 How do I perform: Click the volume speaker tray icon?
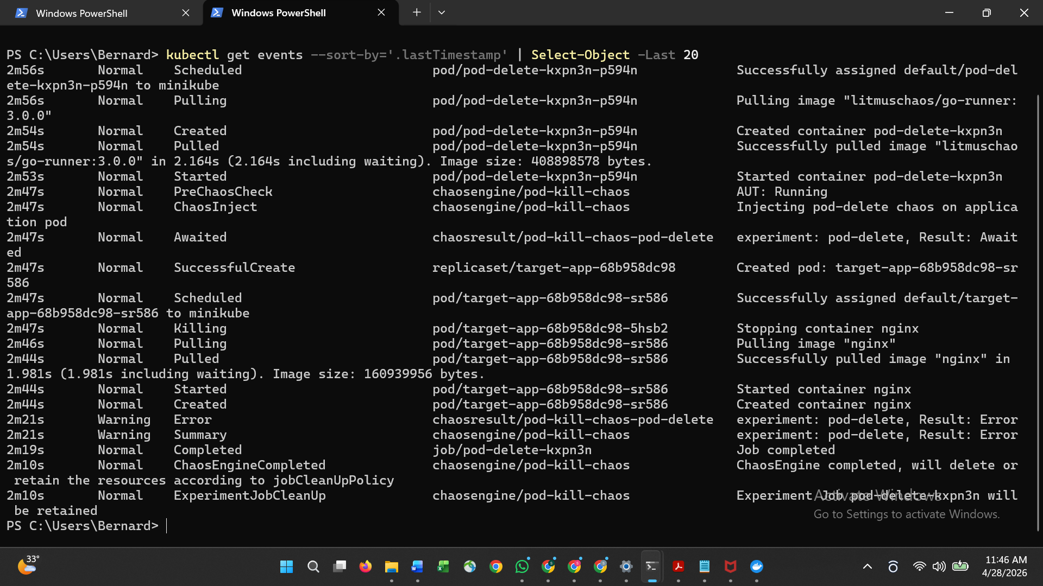(x=939, y=566)
